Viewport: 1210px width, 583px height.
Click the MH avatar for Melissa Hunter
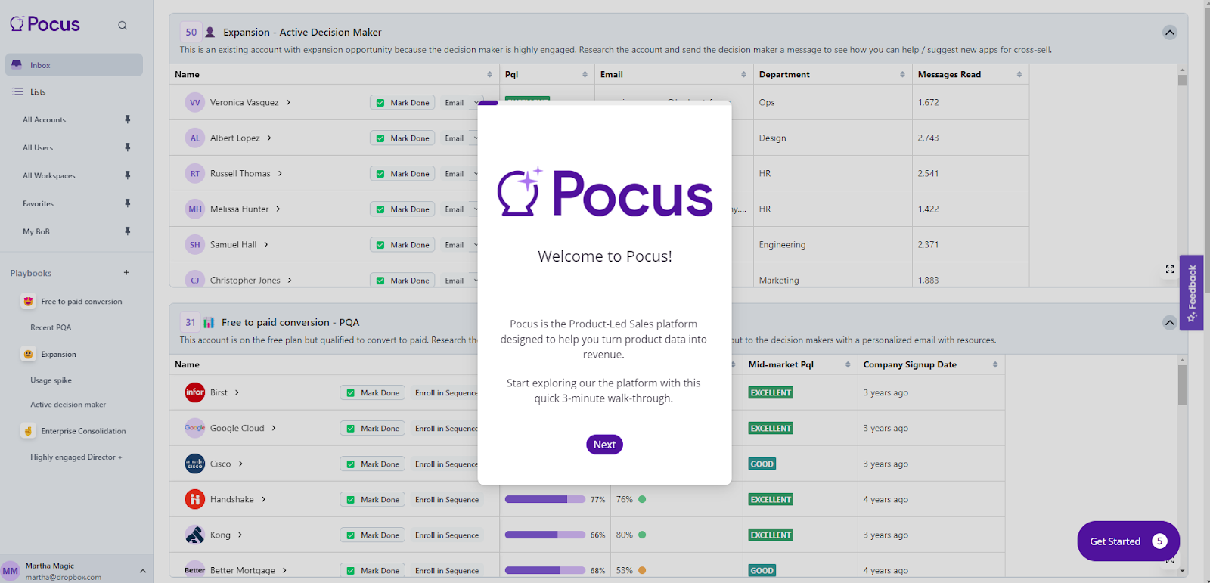[x=195, y=209]
